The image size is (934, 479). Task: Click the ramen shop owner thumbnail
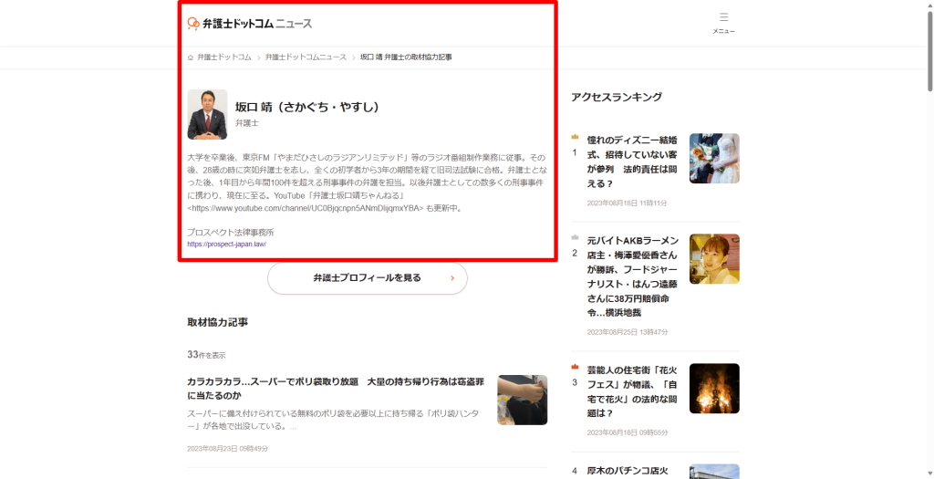tap(714, 259)
